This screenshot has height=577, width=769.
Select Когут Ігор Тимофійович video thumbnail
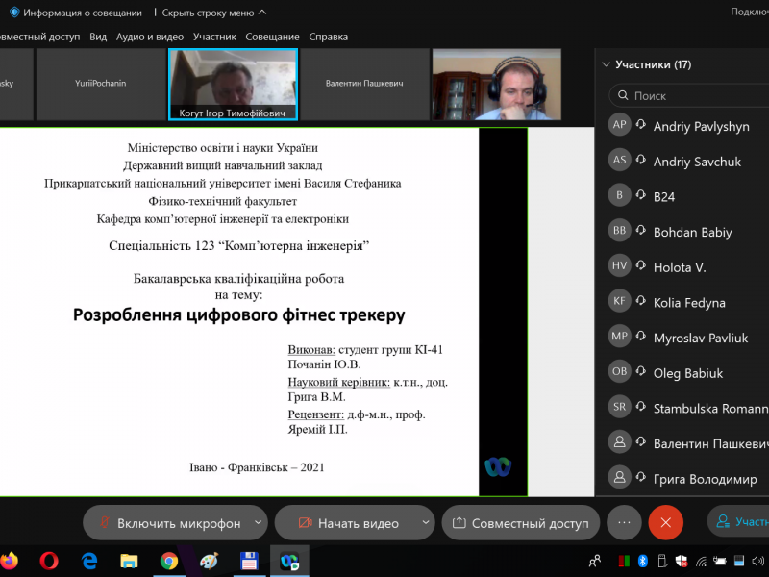point(233,84)
